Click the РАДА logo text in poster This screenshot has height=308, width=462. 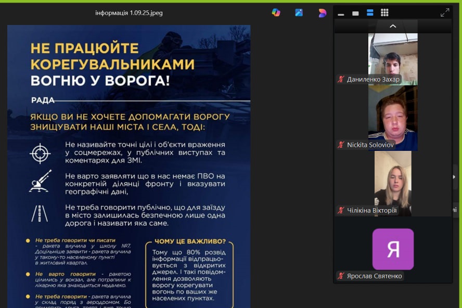[x=43, y=100]
